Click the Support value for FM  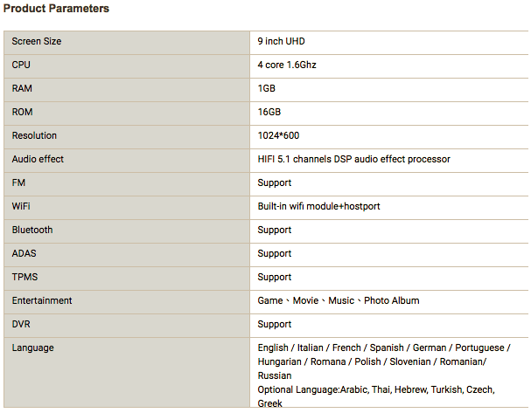pos(275,183)
